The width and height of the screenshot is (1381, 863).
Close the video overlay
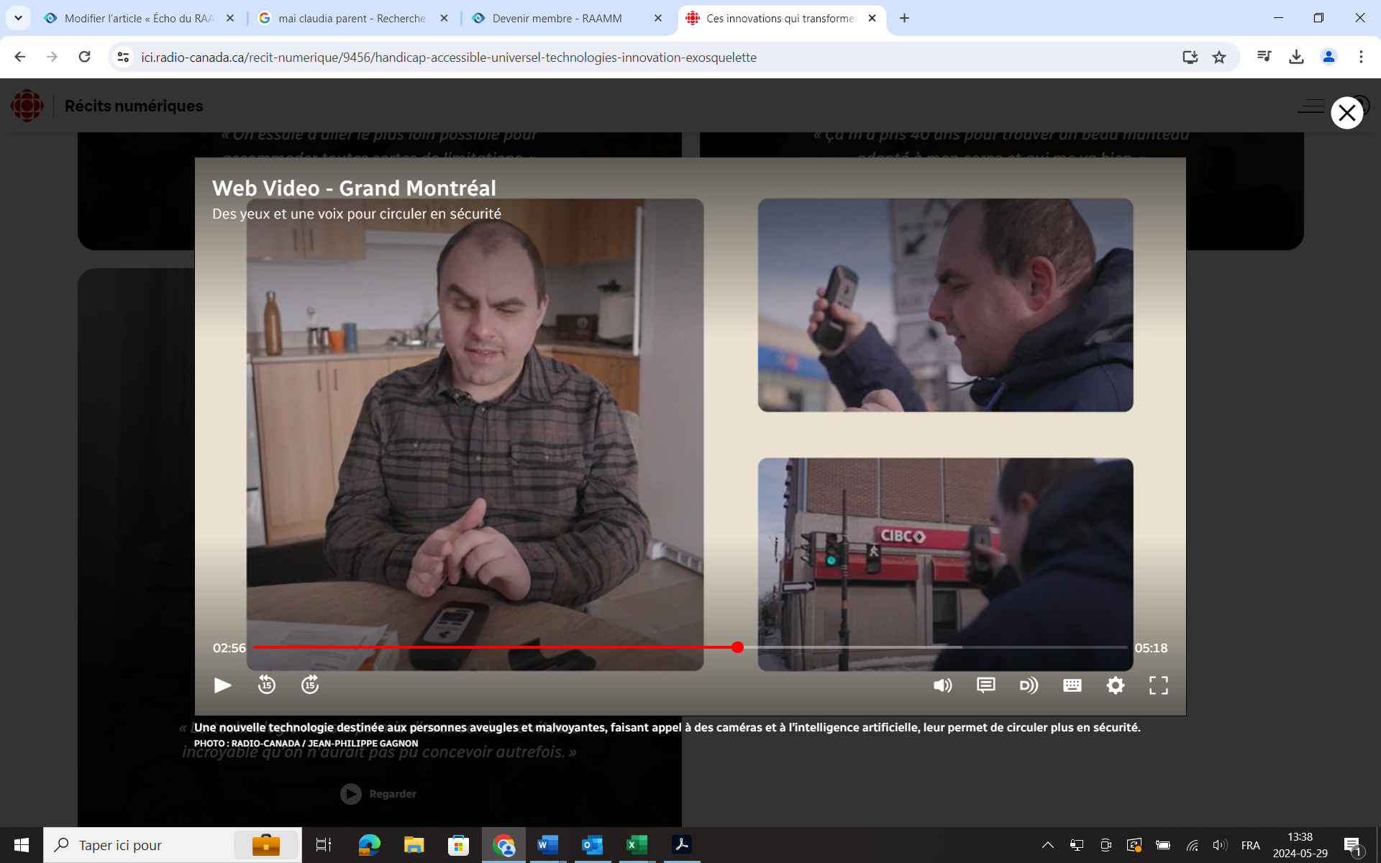(x=1346, y=113)
